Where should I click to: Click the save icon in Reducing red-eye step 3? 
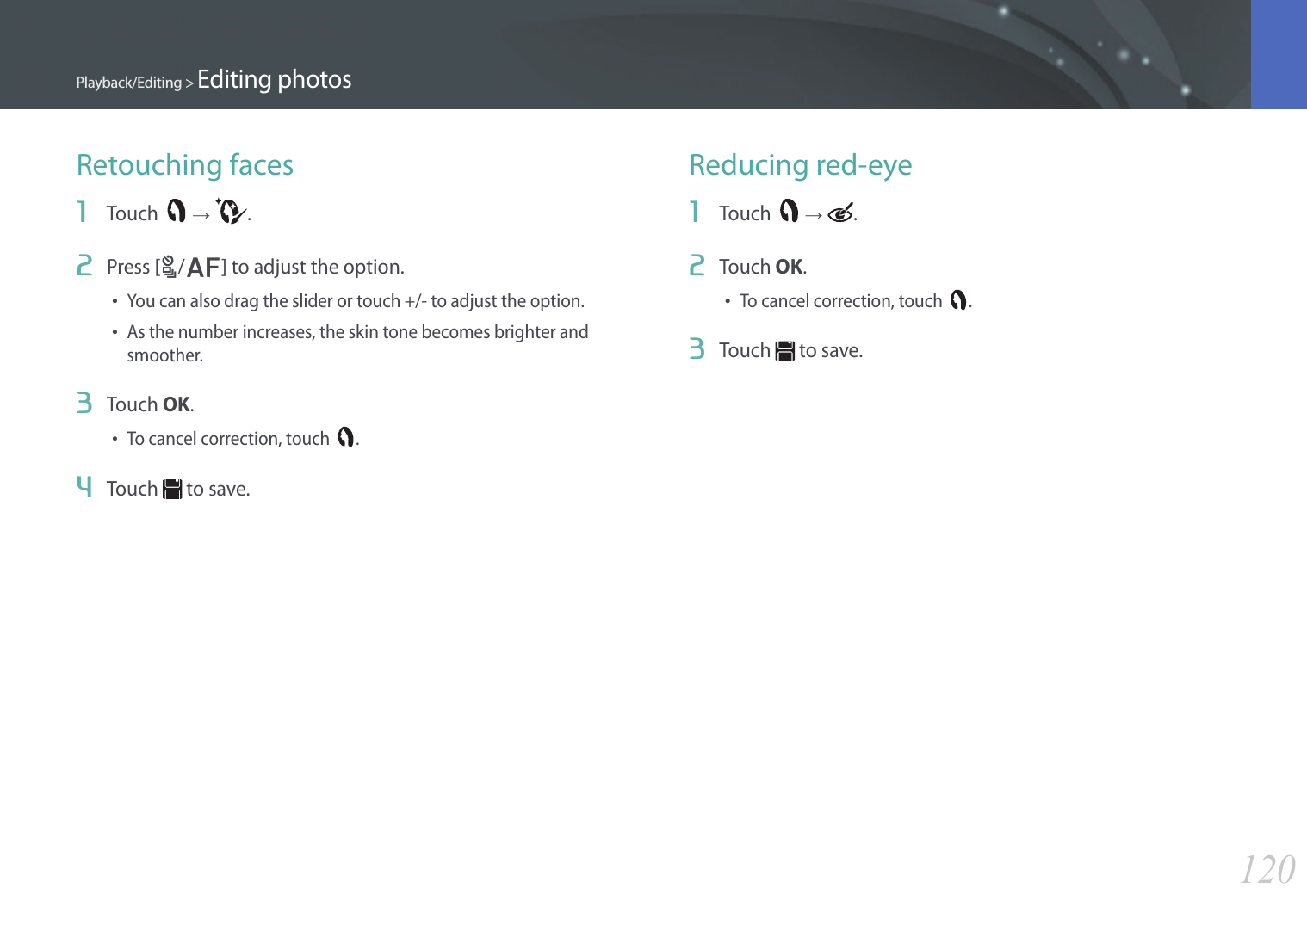(x=785, y=351)
